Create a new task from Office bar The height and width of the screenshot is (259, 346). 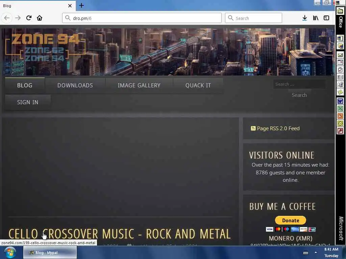[340, 70]
